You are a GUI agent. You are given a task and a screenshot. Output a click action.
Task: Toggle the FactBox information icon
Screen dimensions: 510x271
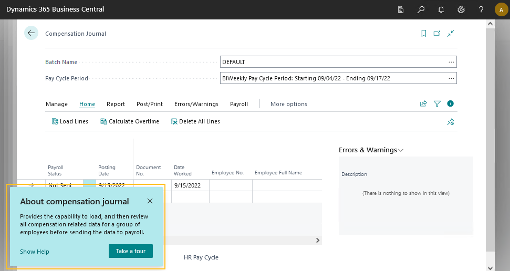[x=450, y=104]
